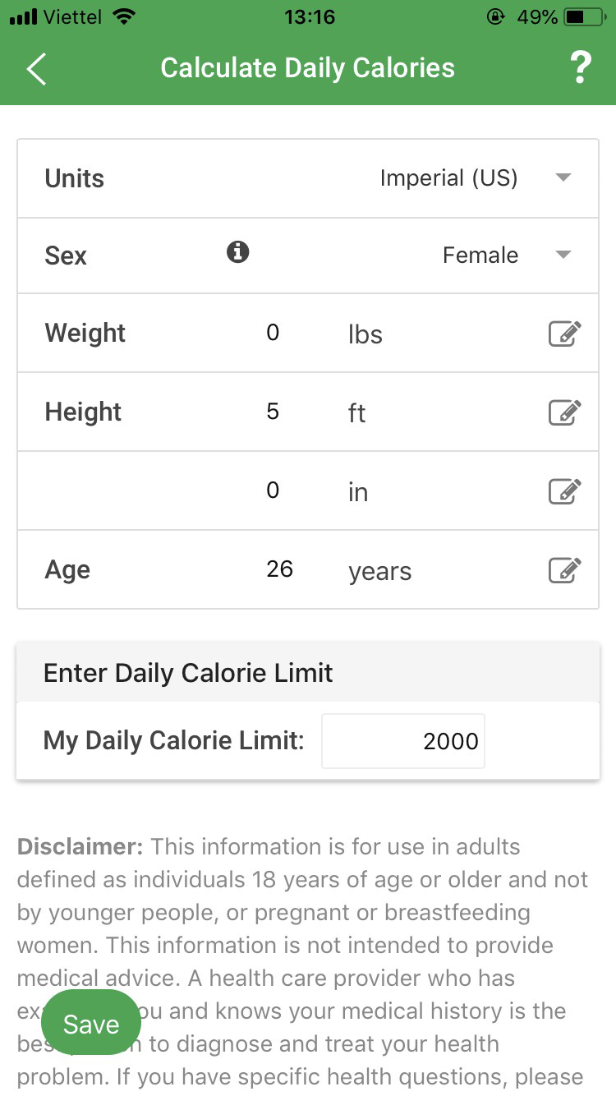Edit the Weight value in lbs
The height and width of the screenshot is (1096, 616).
tap(565, 333)
